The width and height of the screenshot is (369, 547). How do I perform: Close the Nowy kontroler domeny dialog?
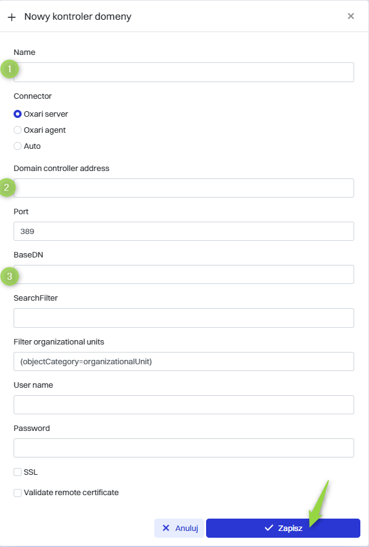[351, 16]
